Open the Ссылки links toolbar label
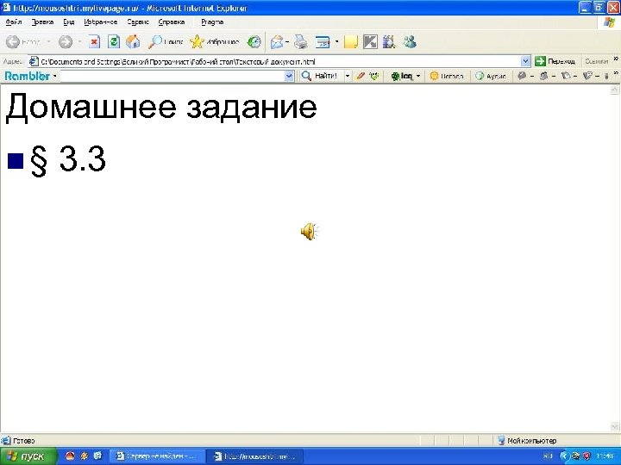Screen dimensions: 621x465 click(596, 61)
